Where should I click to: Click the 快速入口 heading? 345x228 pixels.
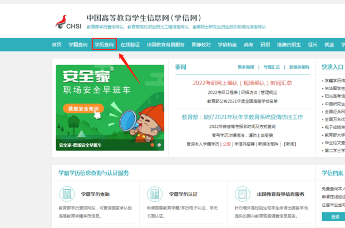pos(333,67)
